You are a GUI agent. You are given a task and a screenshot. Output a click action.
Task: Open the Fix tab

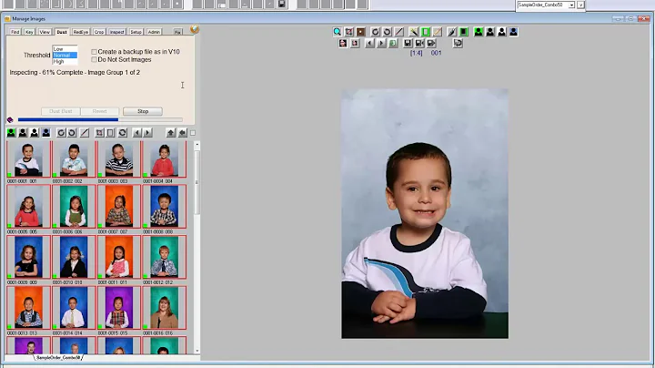click(177, 32)
